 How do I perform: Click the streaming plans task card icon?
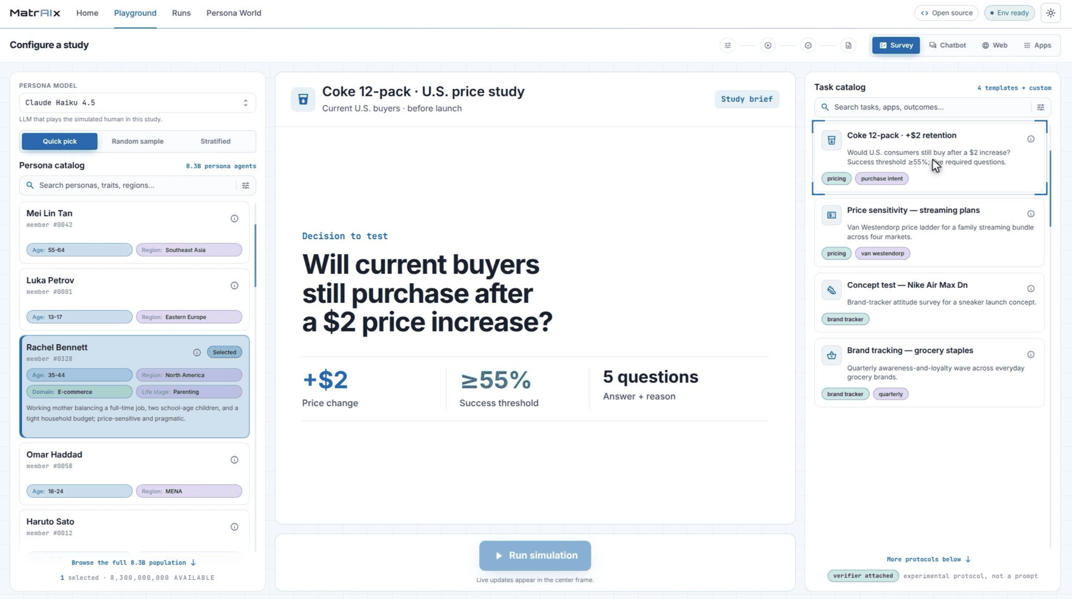tap(831, 215)
